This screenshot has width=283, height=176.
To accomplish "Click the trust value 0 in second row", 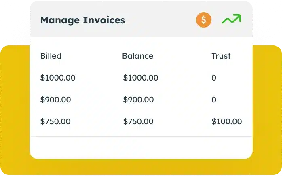I will 214,100.
